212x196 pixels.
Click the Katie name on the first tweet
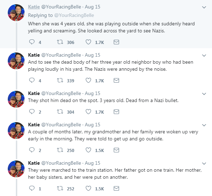tap(34, 7)
